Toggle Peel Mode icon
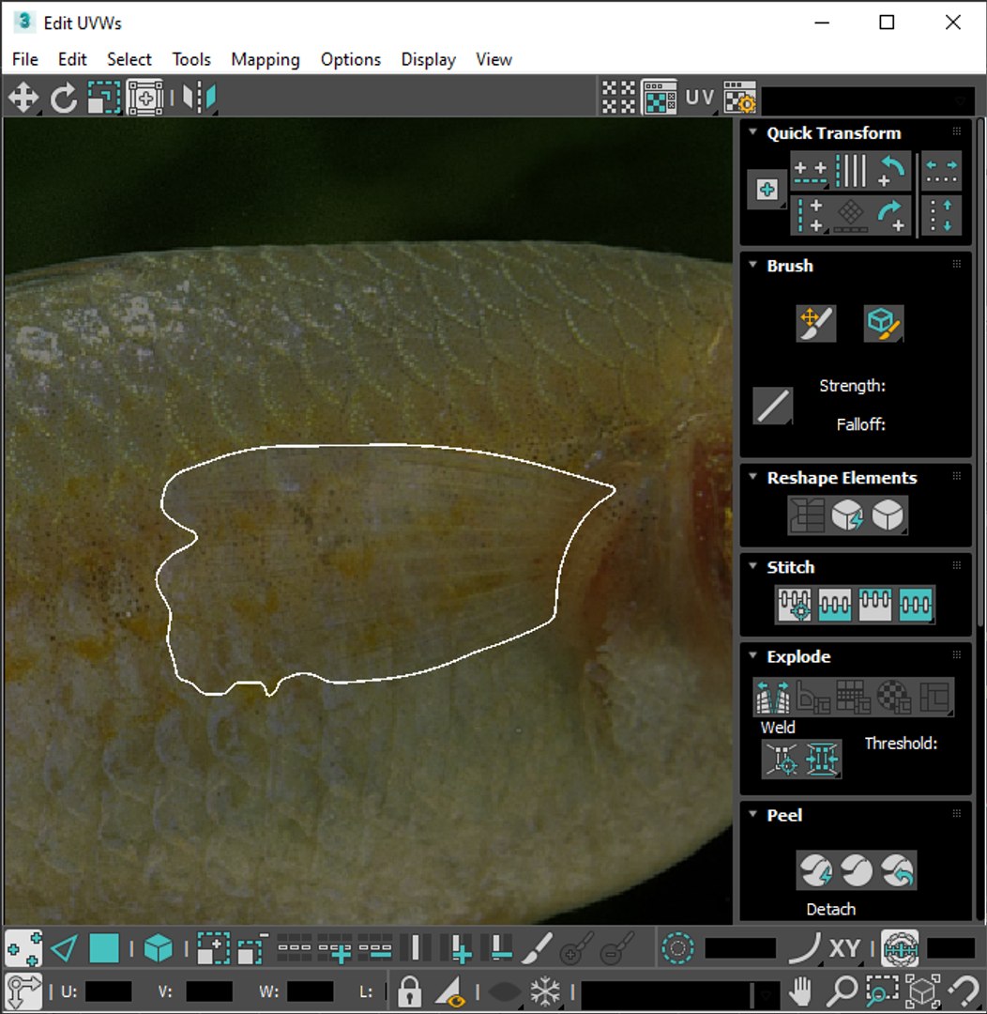Viewport: 987px width, 1014px height. [x=857, y=870]
